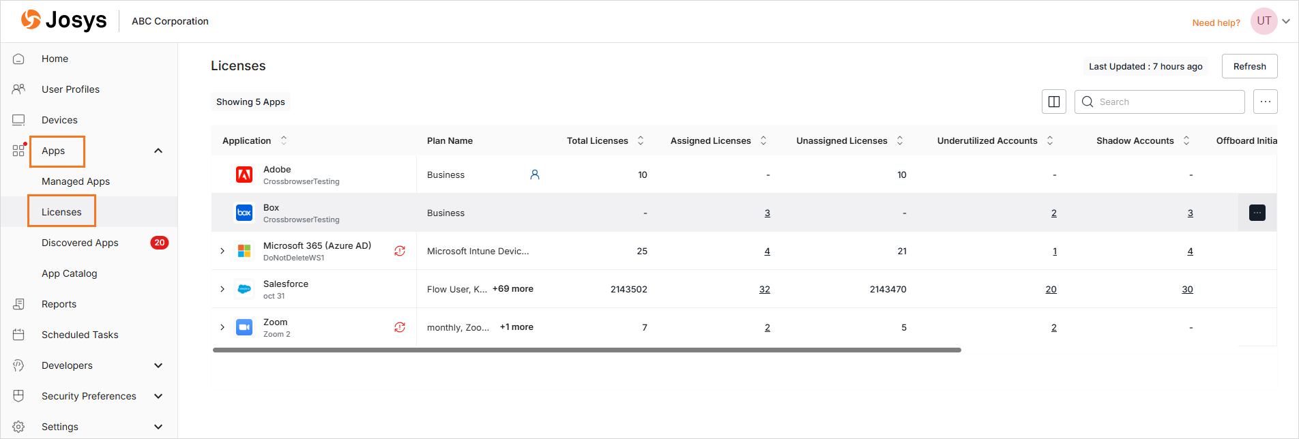Click the Adobe app logo
This screenshot has width=1299, height=439.
point(244,175)
